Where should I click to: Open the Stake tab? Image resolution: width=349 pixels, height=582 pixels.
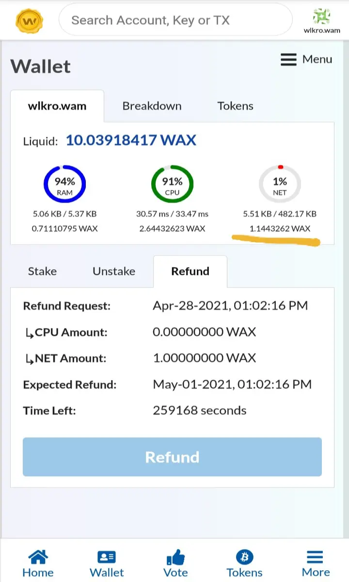[x=42, y=271]
